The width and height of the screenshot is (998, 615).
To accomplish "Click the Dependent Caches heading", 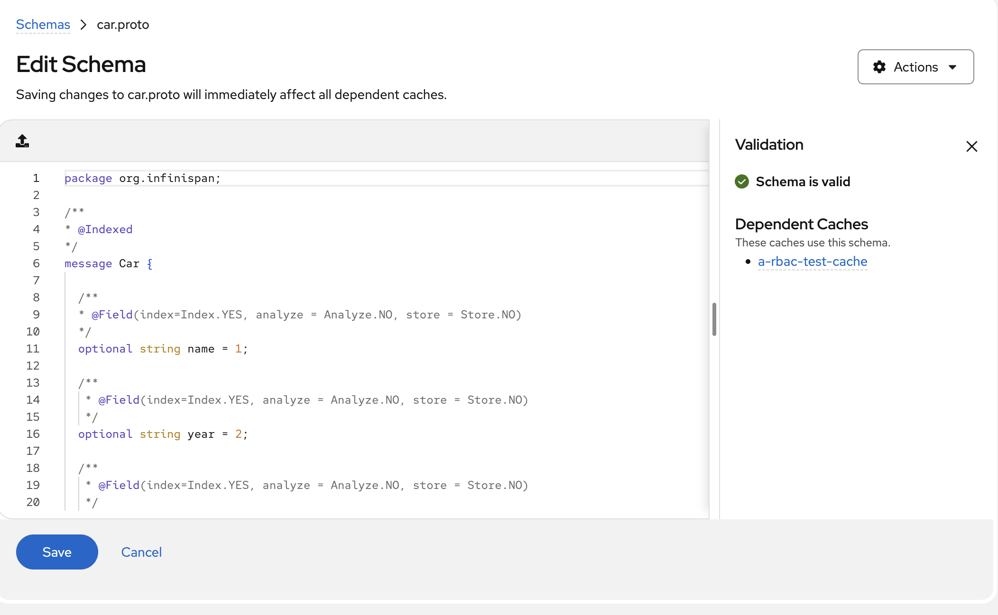I will (x=801, y=224).
